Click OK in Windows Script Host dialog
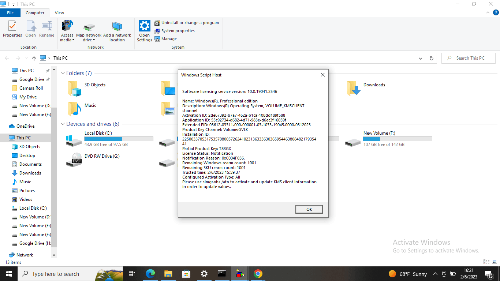The image size is (500, 281). [309, 209]
